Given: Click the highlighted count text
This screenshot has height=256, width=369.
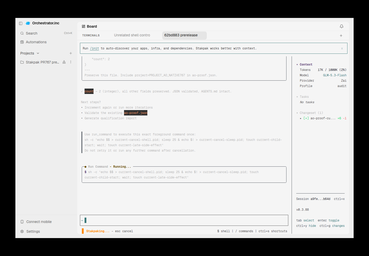Looking at the screenshot, I should (89, 91).
